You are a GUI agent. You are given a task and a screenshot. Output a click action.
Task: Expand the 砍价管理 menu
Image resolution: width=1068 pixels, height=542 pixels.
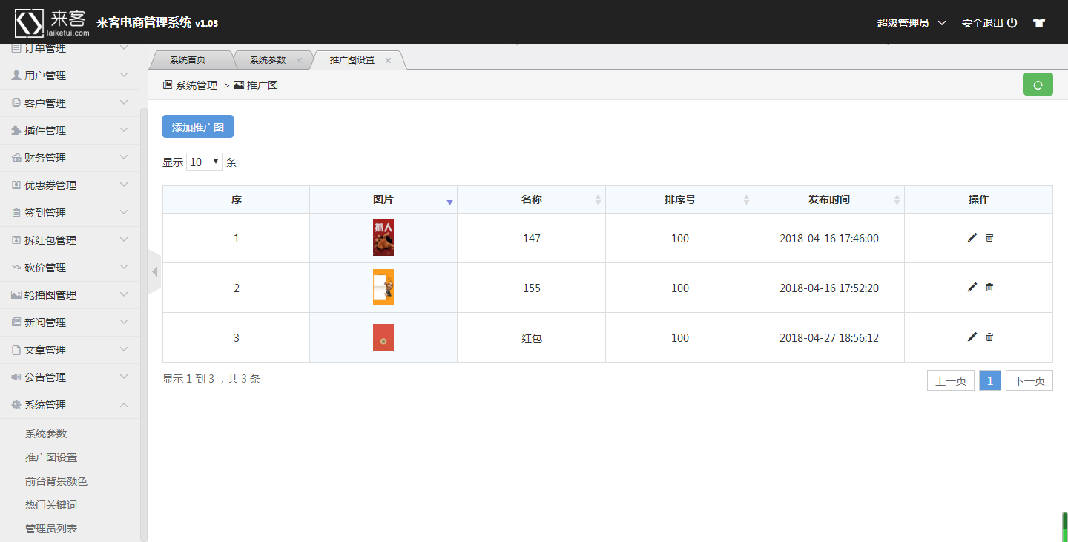[x=70, y=268]
